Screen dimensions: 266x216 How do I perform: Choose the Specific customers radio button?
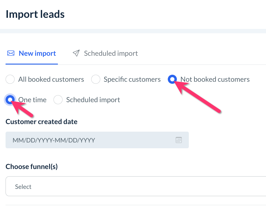[96, 79]
